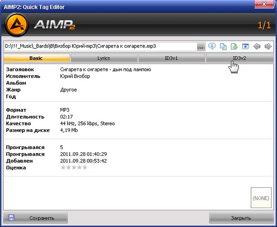Click the blue window download icon
This screenshot has height=227, width=277.
pos(246,47)
